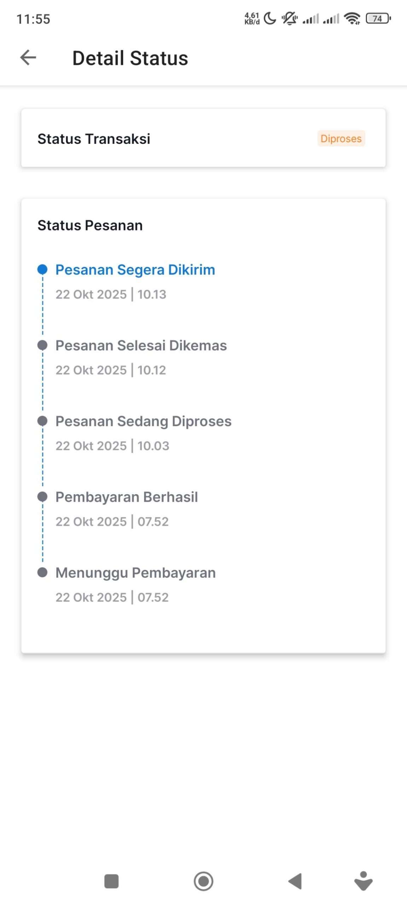
Task: Tap the 11:55 clock in status bar
Action: 33,19
